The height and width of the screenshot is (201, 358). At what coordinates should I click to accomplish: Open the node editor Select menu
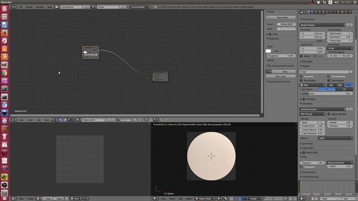pyautogui.click(x=30, y=120)
